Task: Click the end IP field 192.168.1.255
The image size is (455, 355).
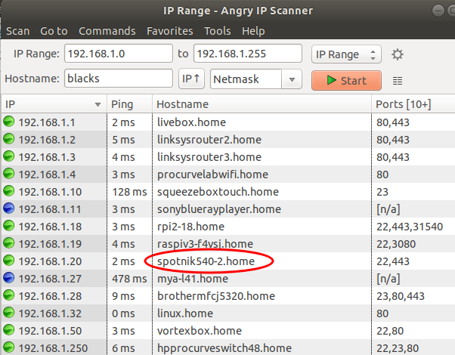Action: pyautogui.click(x=248, y=54)
